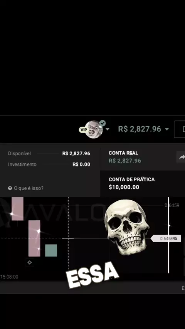
Task: Click the verified checkmark on the avatar
Action: click(103, 123)
